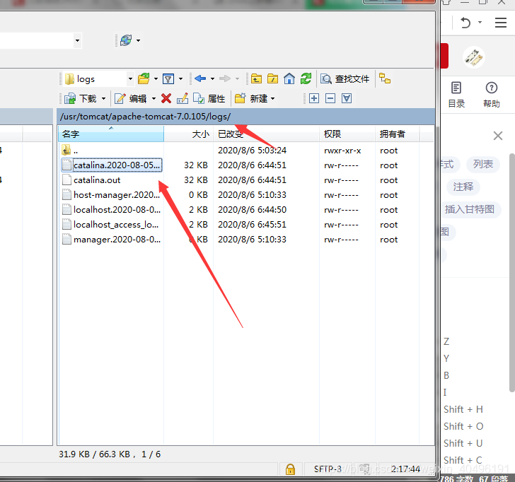Expand the 编辑 edit dropdown arrow

tap(154, 98)
